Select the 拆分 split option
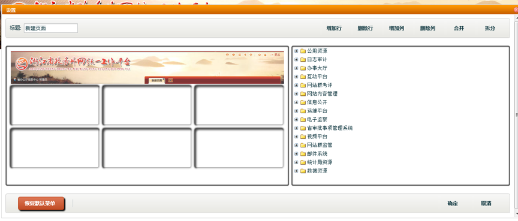 click(x=490, y=28)
